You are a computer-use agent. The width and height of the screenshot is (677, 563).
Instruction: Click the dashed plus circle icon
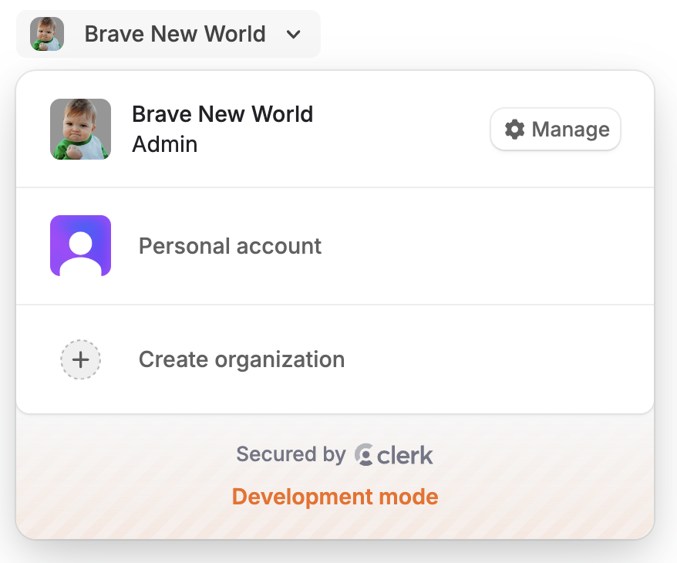pos(81,359)
